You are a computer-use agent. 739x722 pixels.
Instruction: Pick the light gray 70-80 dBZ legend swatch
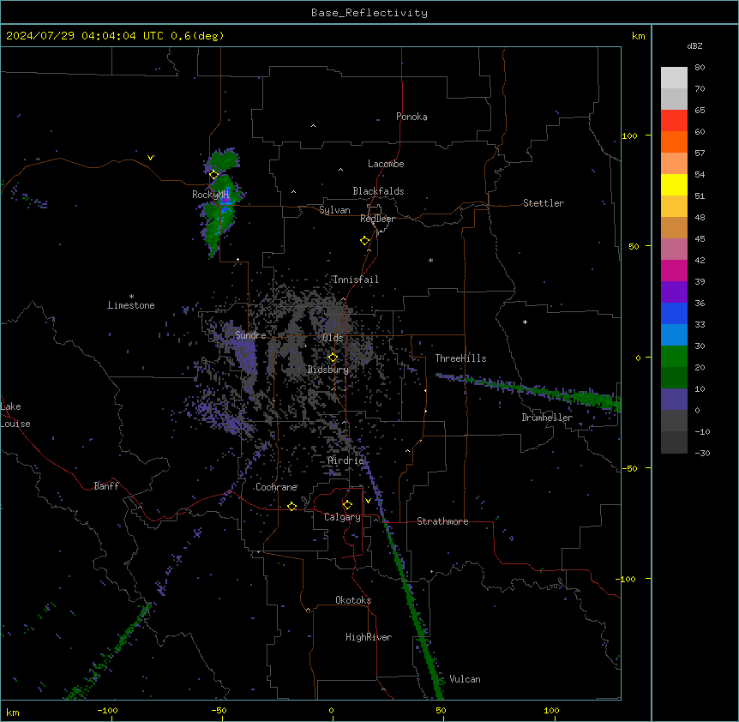[x=674, y=78]
